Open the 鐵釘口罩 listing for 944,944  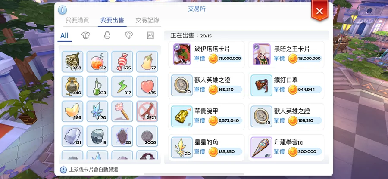pos(286,86)
